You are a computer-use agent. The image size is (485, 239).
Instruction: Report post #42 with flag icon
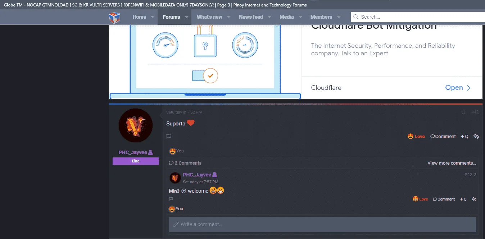pyautogui.click(x=169, y=136)
